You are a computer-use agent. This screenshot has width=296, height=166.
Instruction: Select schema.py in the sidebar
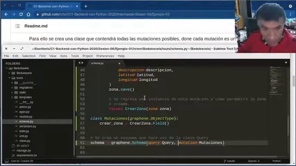click(x=26, y=122)
